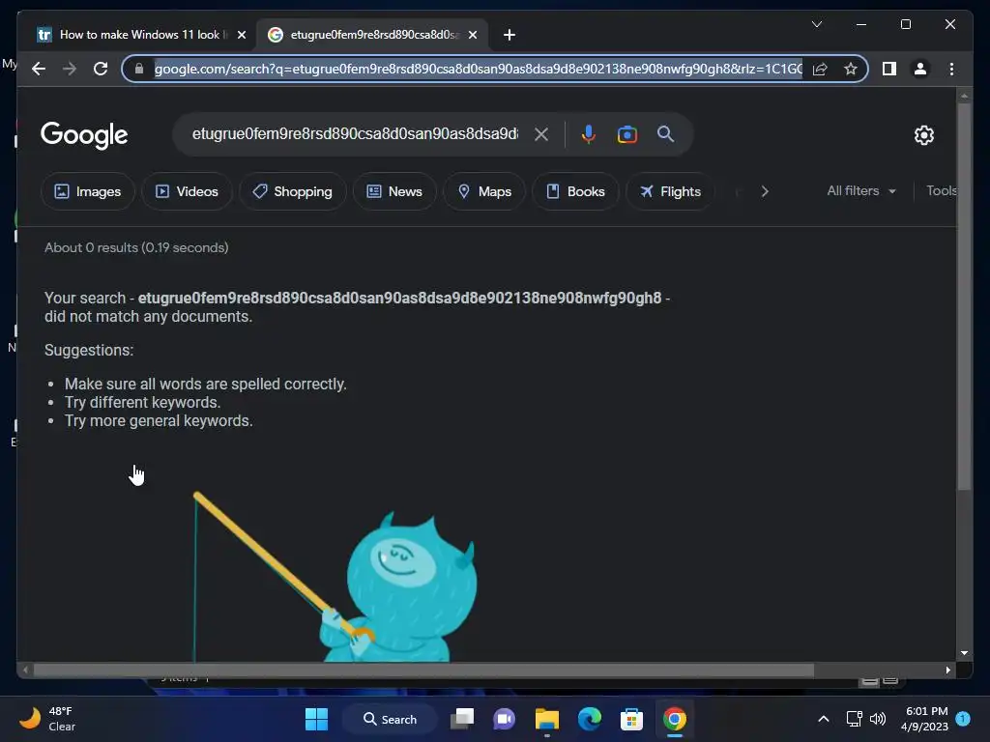Click the vertical scrollbar thumb
990x742 pixels.
click(x=964, y=297)
